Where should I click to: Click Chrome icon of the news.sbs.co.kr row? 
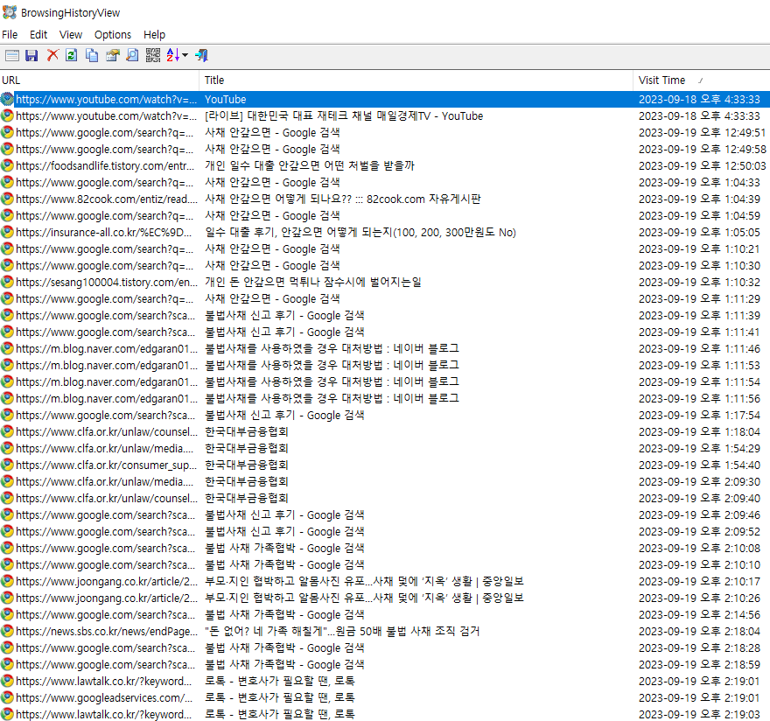click(7, 631)
